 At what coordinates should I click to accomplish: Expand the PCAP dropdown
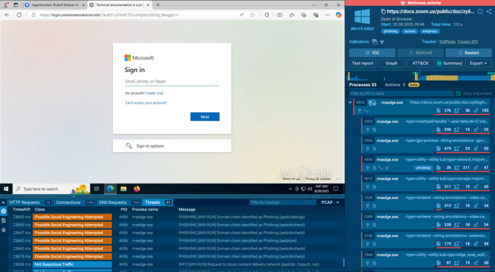coord(330,202)
